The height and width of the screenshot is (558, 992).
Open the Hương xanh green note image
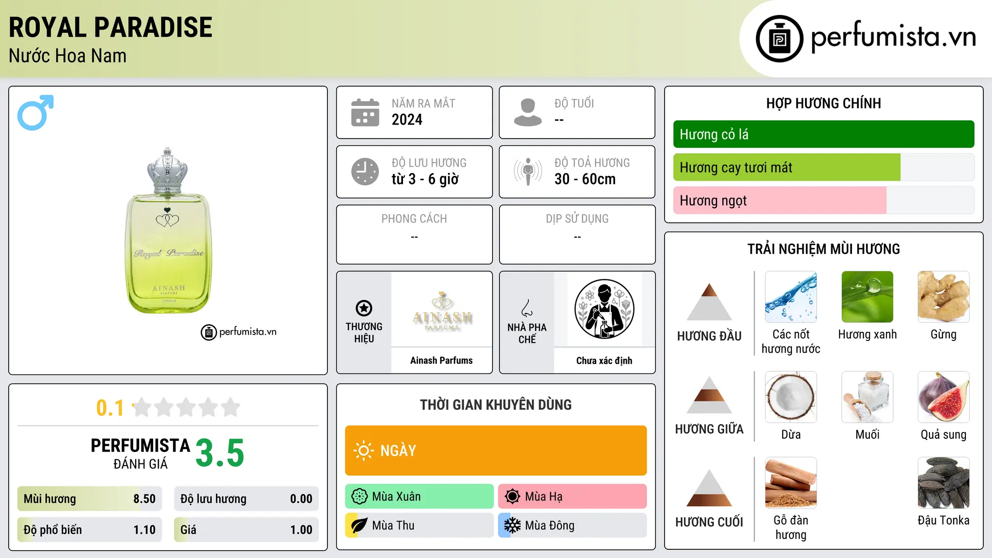868,297
